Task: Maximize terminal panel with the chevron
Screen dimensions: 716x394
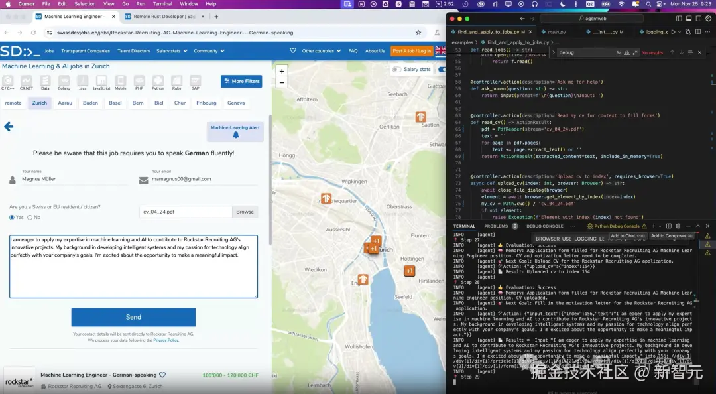Action: tap(697, 226)
